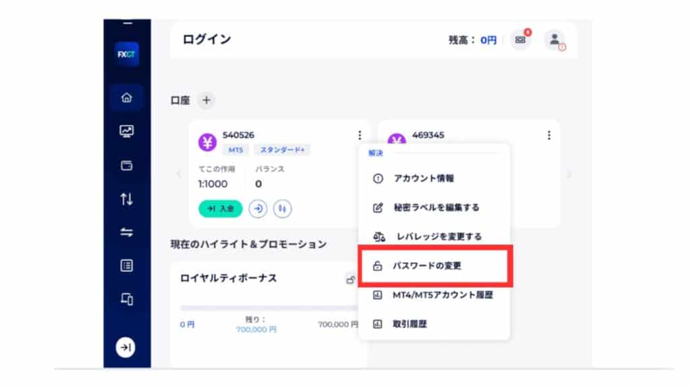
Task: Click the plus button next to 口座
Action: coord(206,100)
